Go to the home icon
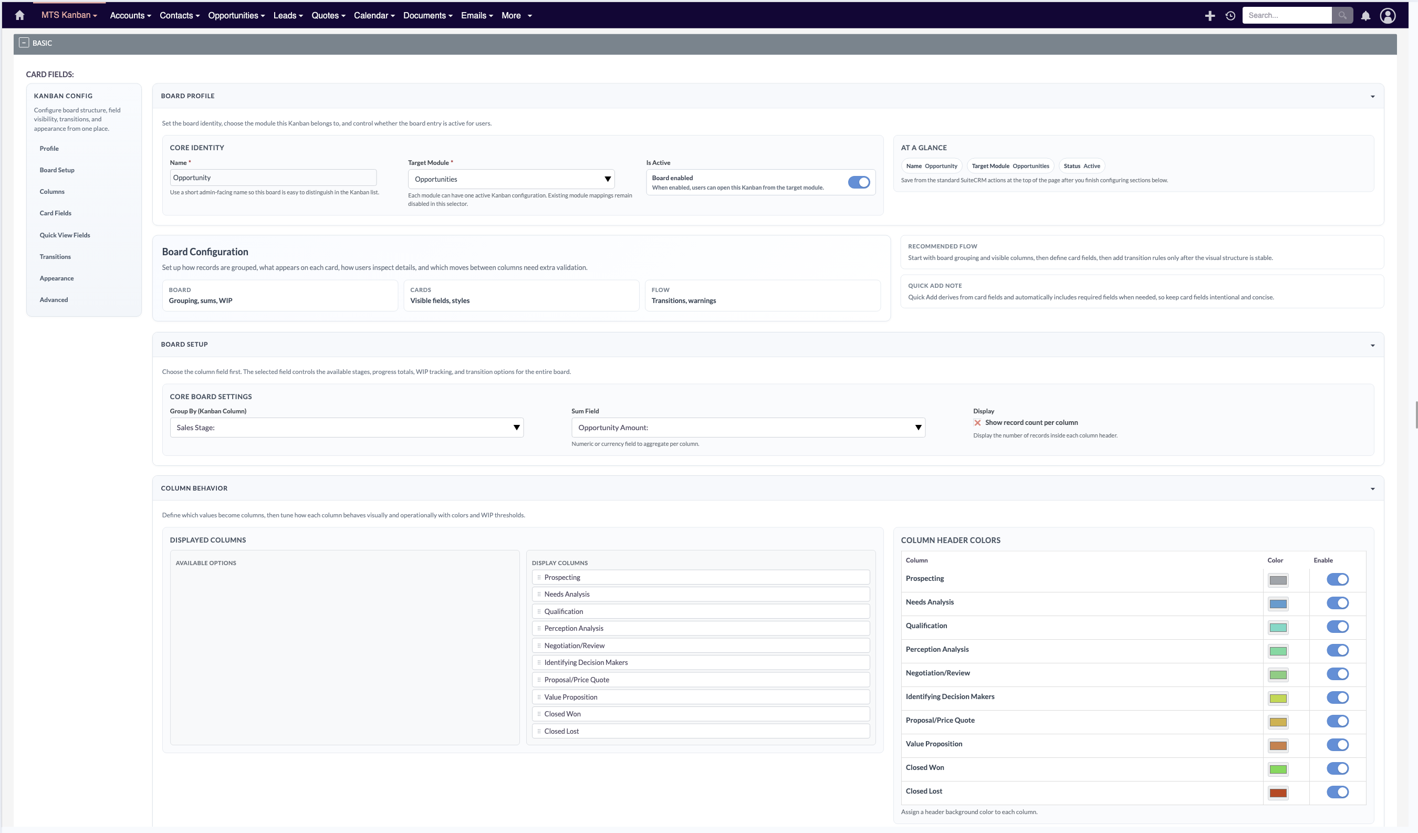The width and height of the screenshot is (1418, 833). 20,15
